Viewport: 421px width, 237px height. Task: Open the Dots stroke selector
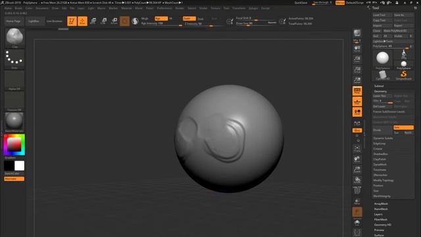click(x=14, y=59)
